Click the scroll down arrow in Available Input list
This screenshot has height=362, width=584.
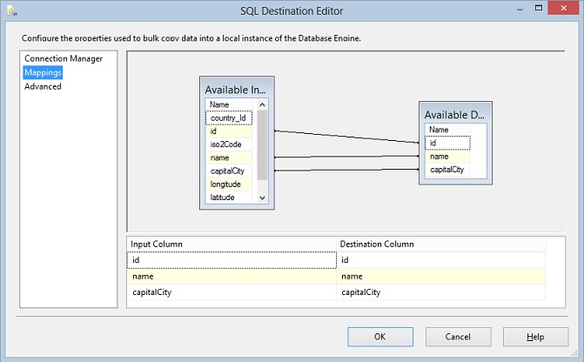click(262, 198)
